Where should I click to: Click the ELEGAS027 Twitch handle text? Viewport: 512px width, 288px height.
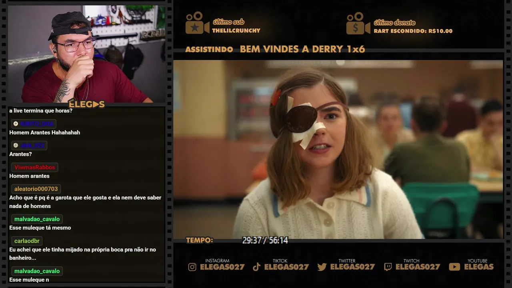418,267
